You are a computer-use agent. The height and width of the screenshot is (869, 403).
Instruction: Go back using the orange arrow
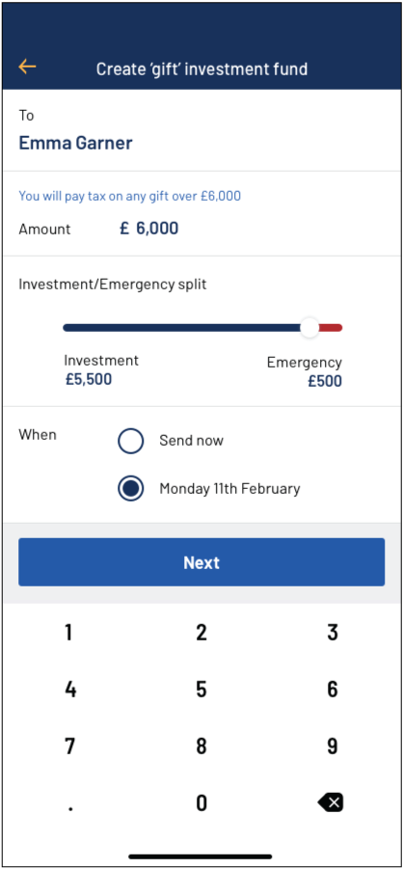tap(27, 68)
